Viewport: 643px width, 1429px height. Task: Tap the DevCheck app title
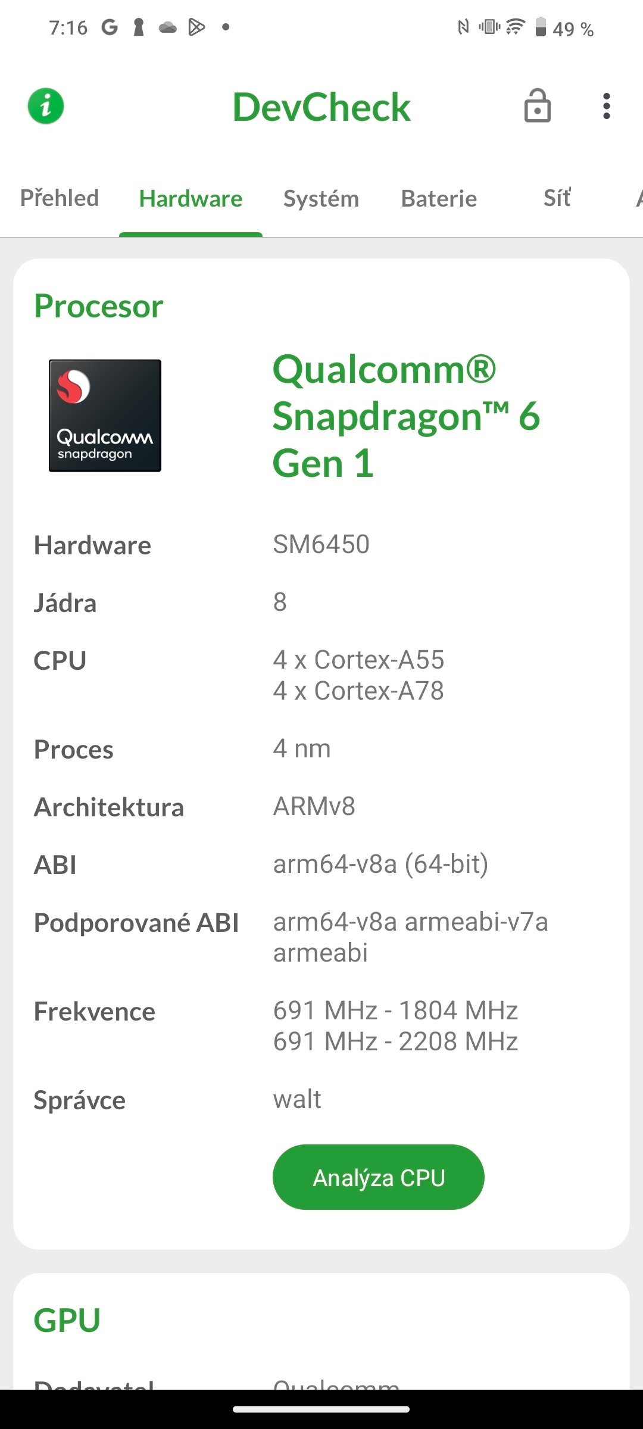(321, 107)
